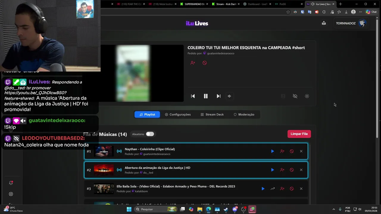Click requester name guatavintedeixaraoco under the current song

pyautogui.click(x=221, y=53)
